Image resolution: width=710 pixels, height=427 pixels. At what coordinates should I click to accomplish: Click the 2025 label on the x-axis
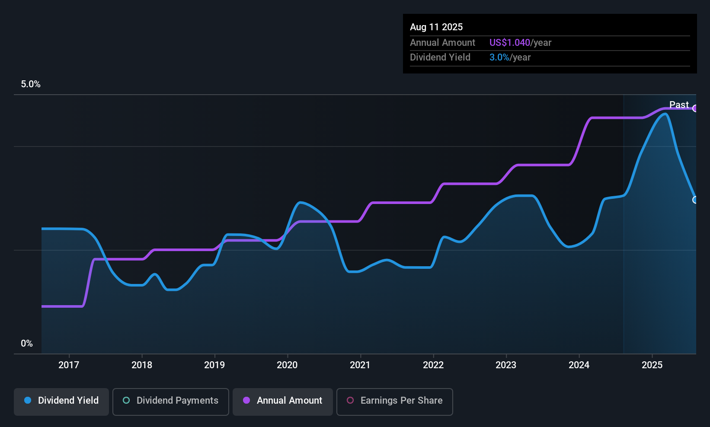(652, 365)
